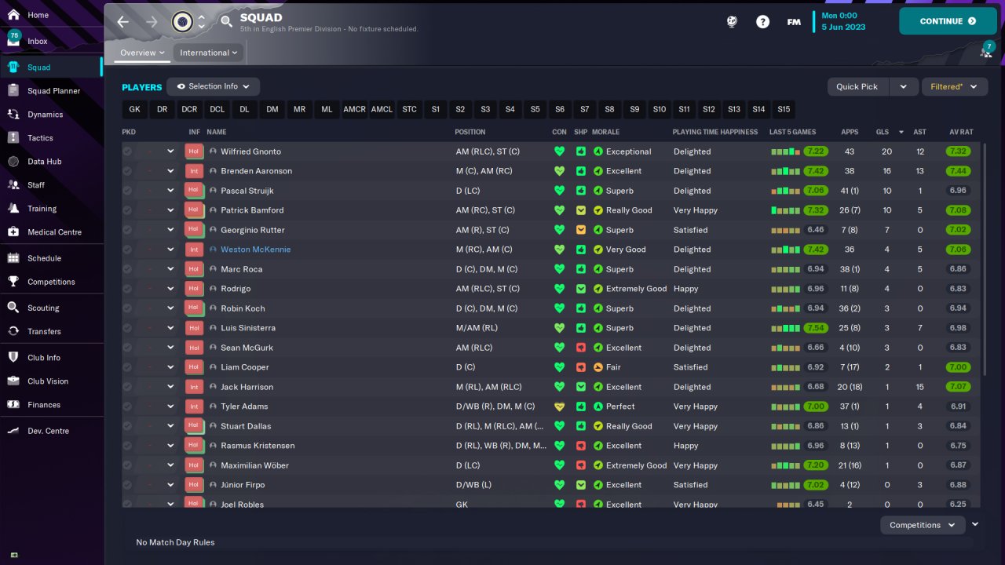
Task: Click the club badge in the header
Action: coord(182,22)
